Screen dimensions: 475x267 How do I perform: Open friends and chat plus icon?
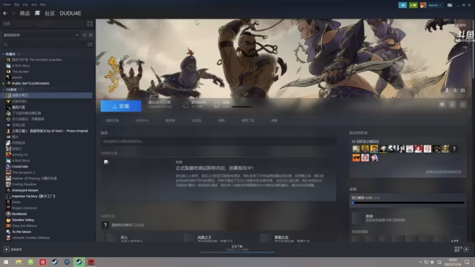point(466,249)
